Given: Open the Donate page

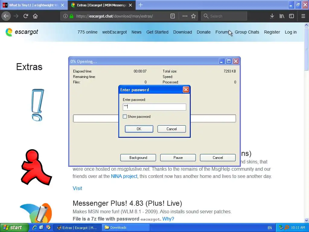Looking at the screenshot, I should pos(204,32).
